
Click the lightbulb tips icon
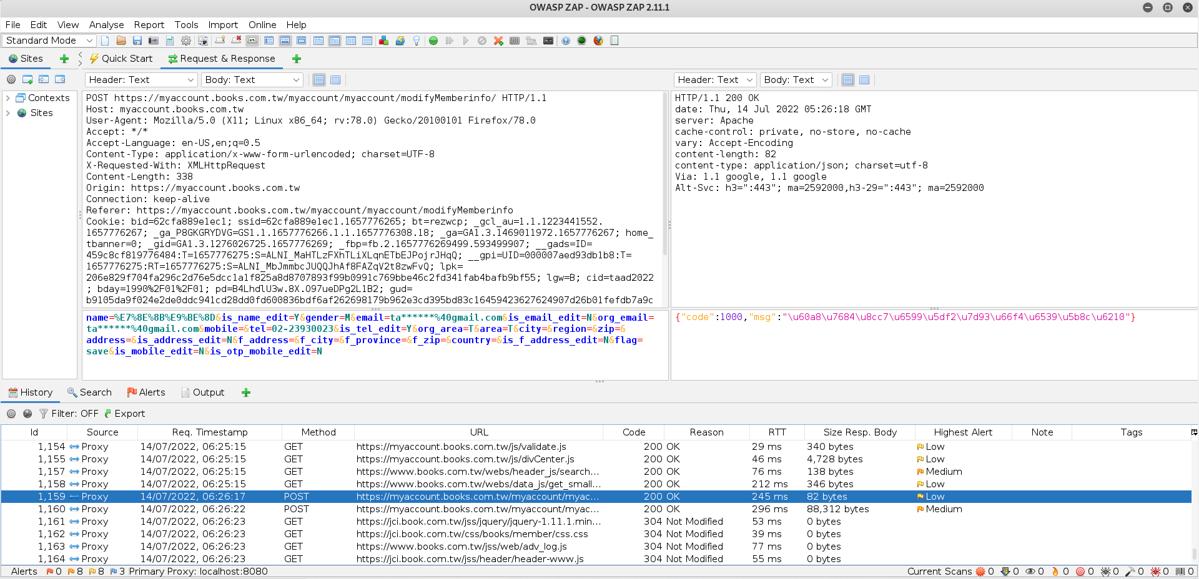click(416, 41)
